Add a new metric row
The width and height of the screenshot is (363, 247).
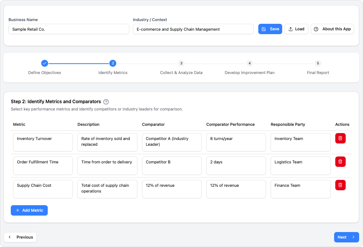click(x=29, y=210)
